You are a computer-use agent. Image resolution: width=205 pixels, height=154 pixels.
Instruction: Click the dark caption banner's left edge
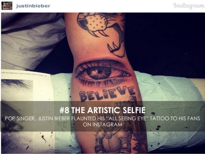(x=2, y=116)
